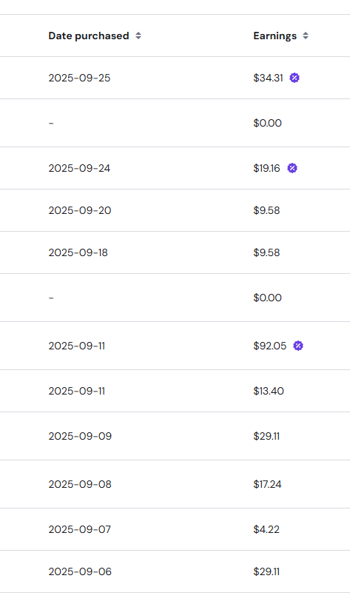Screen dimensions: 350x604
Task: Sort by Earnings arrows icon
Action: (x=306, y=36)
